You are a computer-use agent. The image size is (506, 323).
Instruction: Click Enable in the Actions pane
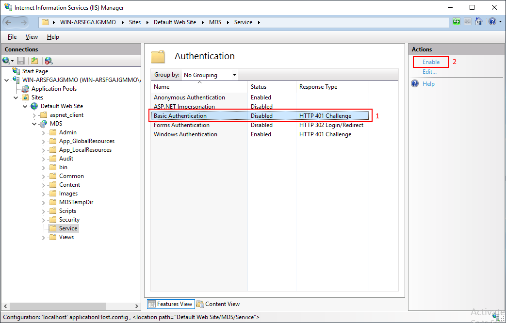(x=431, y=62)
